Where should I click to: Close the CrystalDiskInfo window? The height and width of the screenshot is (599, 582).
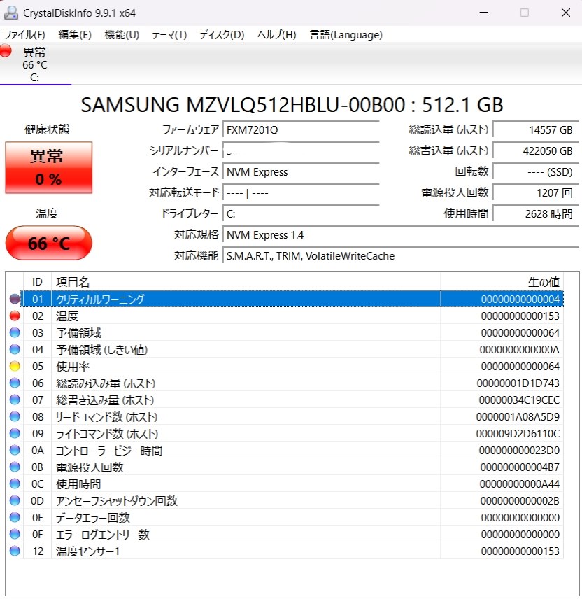click(x=566, y=13)
